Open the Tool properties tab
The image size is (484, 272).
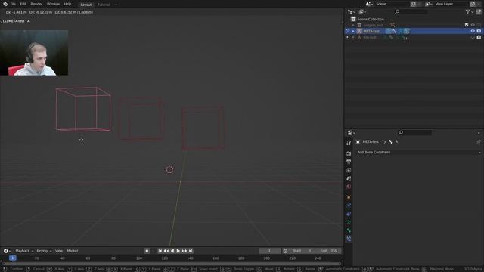tap(349, 143)
